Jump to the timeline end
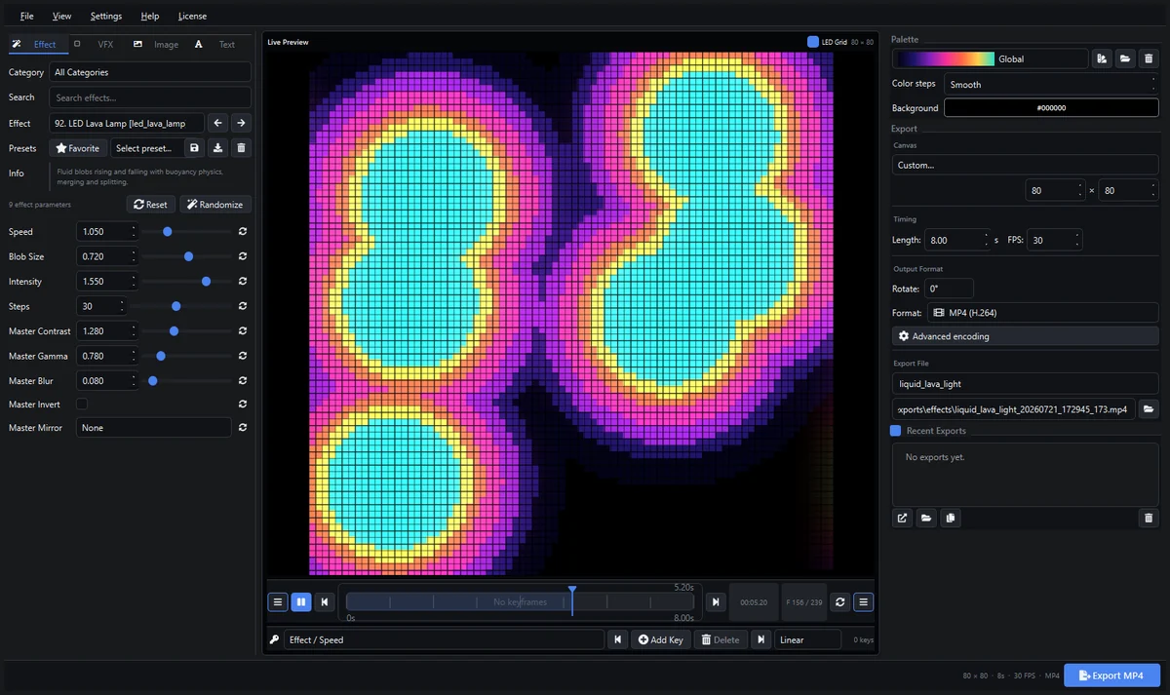Screen dimensions: 1170x695 click(x=716, y=602)
